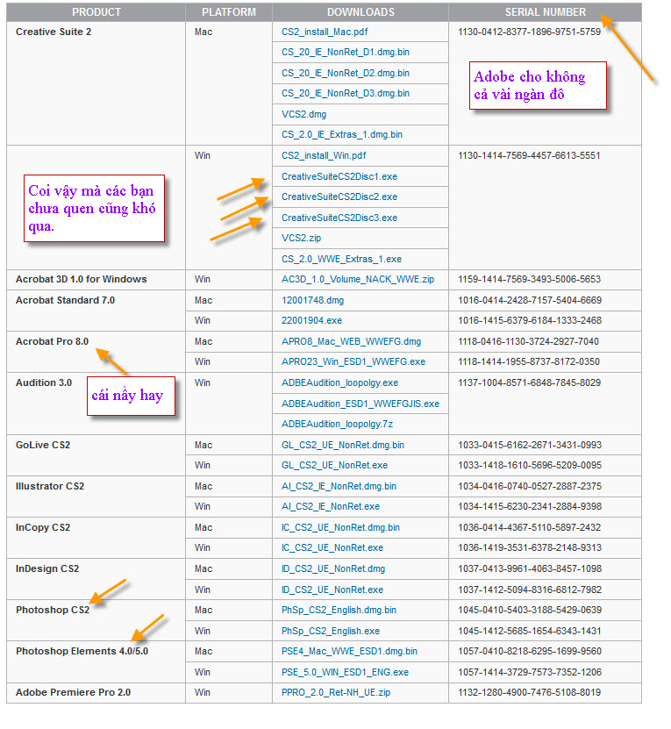Download ADBEAudition_loopolgy.exe

(340, 383)
